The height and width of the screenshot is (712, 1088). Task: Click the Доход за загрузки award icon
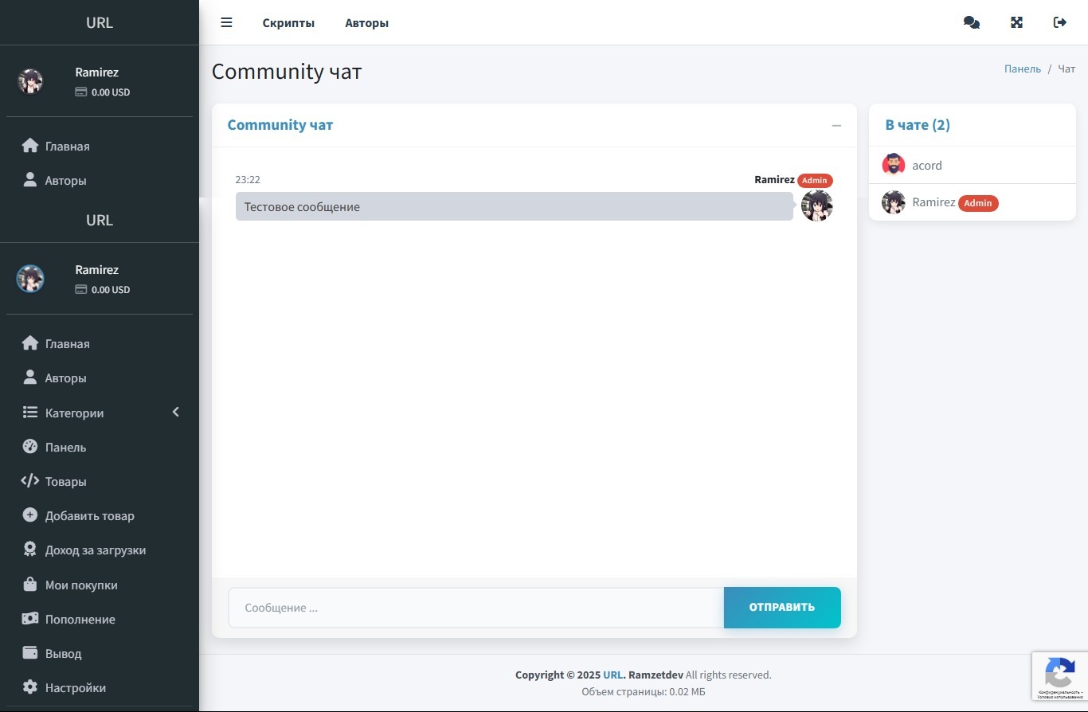click(30, 550)
